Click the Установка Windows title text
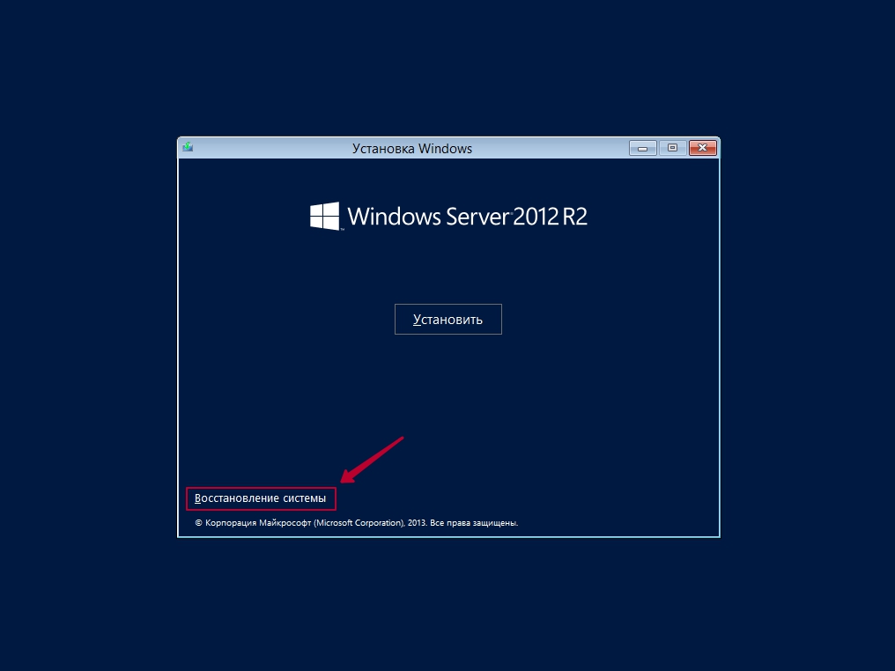 (x=412, y=148)
